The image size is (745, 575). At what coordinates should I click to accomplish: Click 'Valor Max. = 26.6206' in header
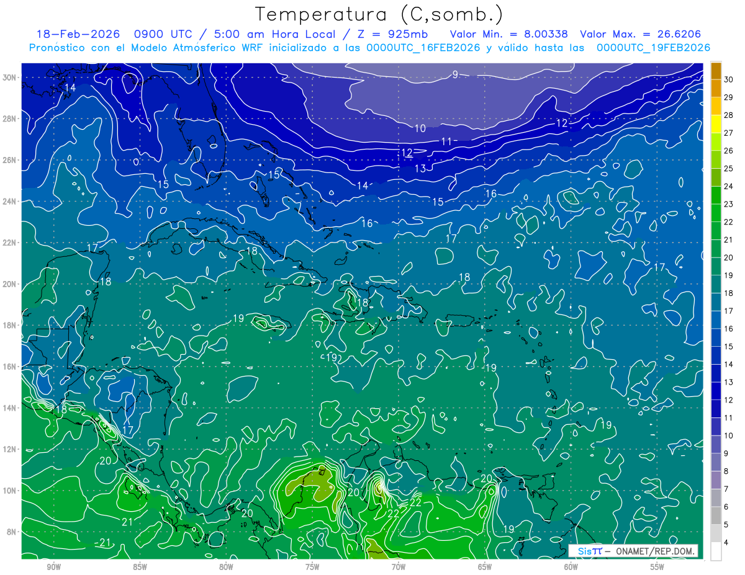[641, 34]
